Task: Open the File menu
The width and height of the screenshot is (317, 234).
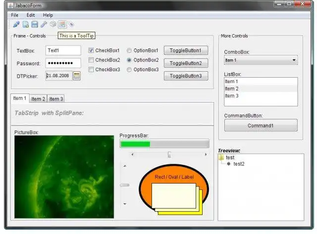Action: tap(14, 15)
